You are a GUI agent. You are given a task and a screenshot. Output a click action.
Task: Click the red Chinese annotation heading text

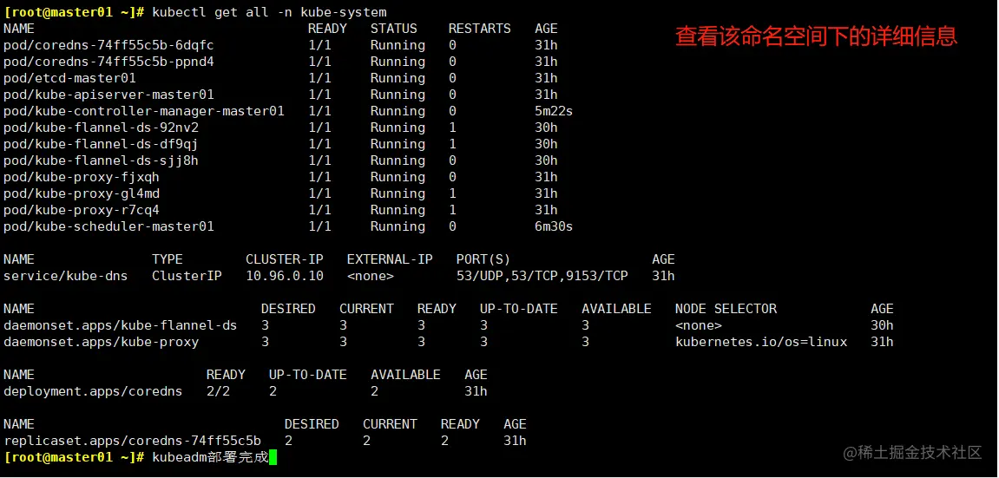[x=816, y=36]
